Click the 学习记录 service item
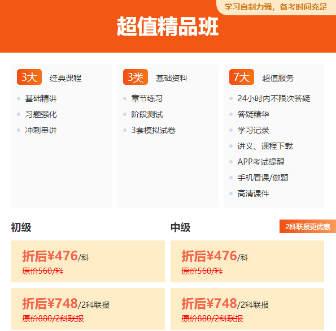 [x=253, y=130]
